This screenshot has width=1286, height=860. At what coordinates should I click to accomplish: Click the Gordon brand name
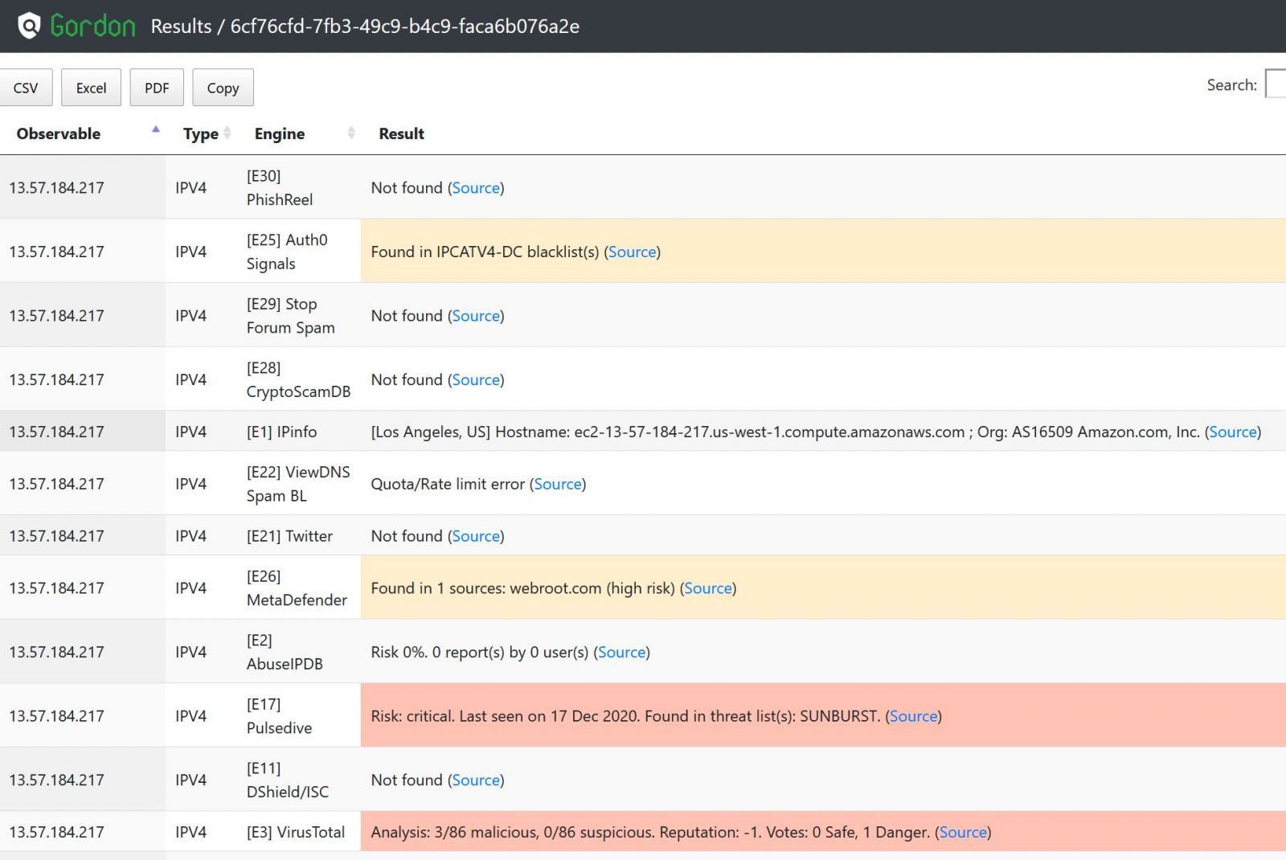click(92, 26)
